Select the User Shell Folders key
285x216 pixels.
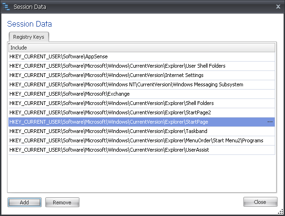coord(142,66)
